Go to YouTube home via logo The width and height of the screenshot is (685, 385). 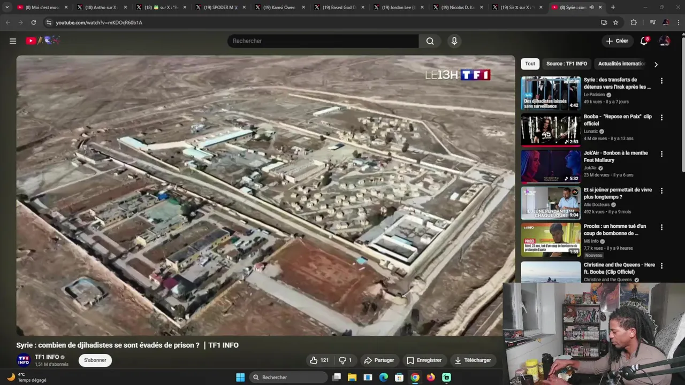[x=43, y=41]
